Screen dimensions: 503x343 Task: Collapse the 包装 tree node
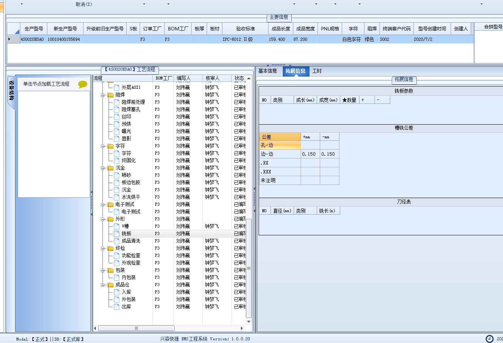click(x=103, y=270)
